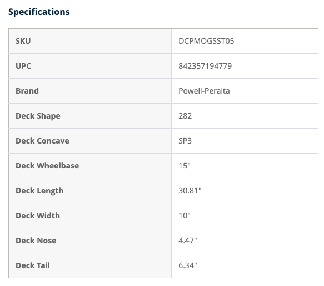Select the UPC number 842357194779
324x286 pixels.
pos(205,66)
